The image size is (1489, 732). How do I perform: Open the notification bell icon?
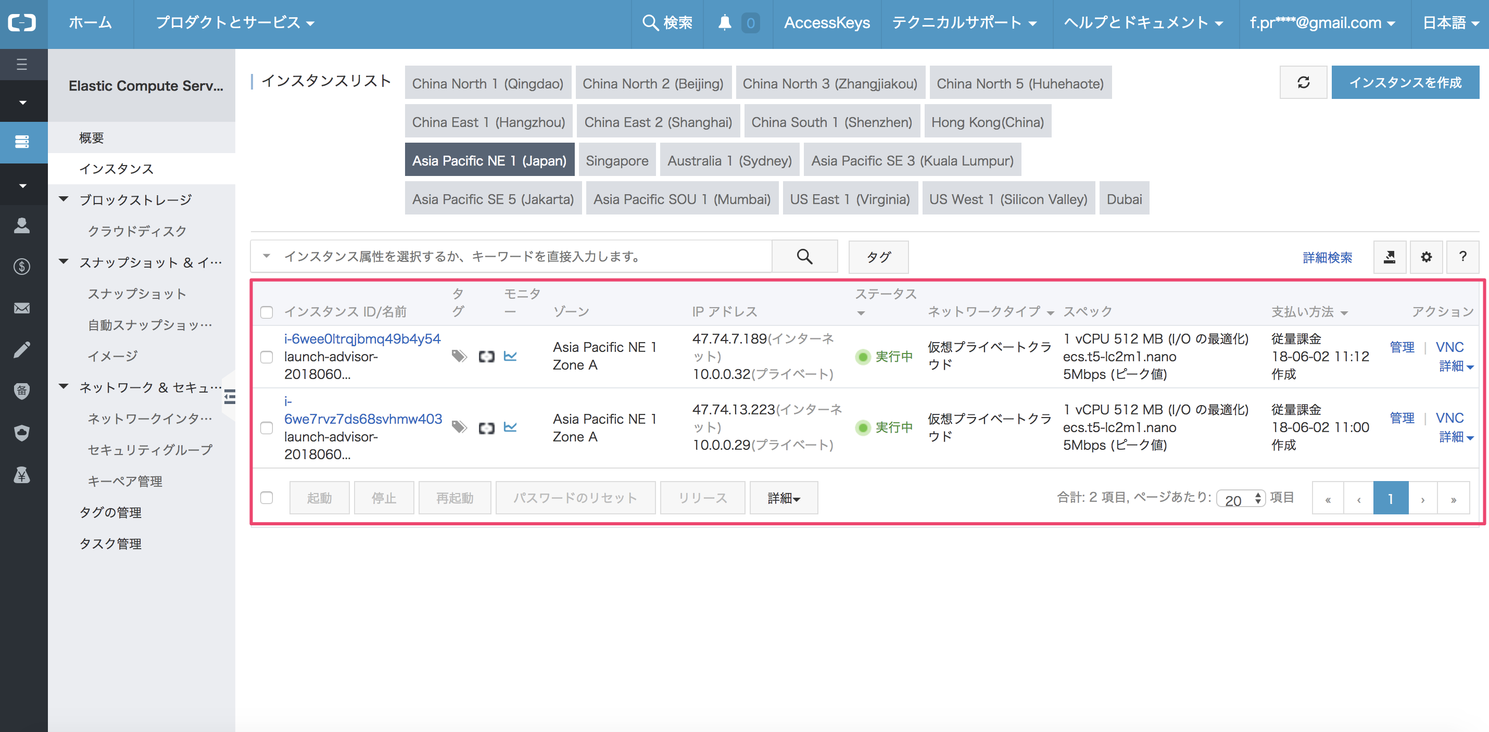click(x=724, y=23)
